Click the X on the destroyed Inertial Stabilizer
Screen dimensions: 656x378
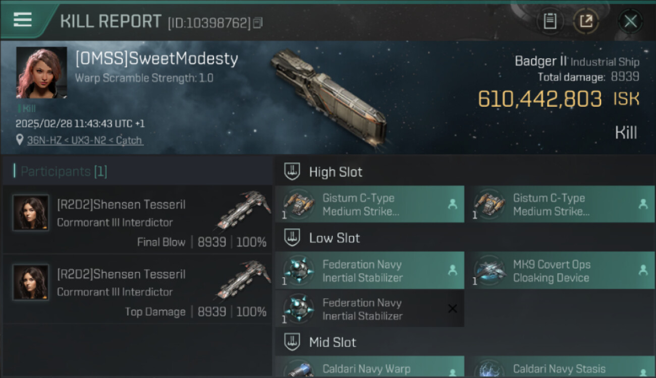pos(452,308)
